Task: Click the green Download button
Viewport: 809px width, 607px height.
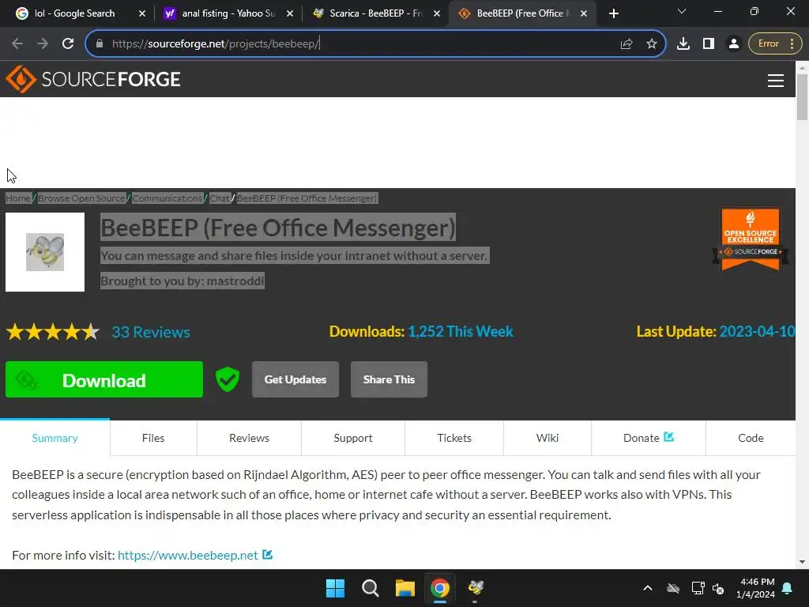Action: click(x=104, y=379)
